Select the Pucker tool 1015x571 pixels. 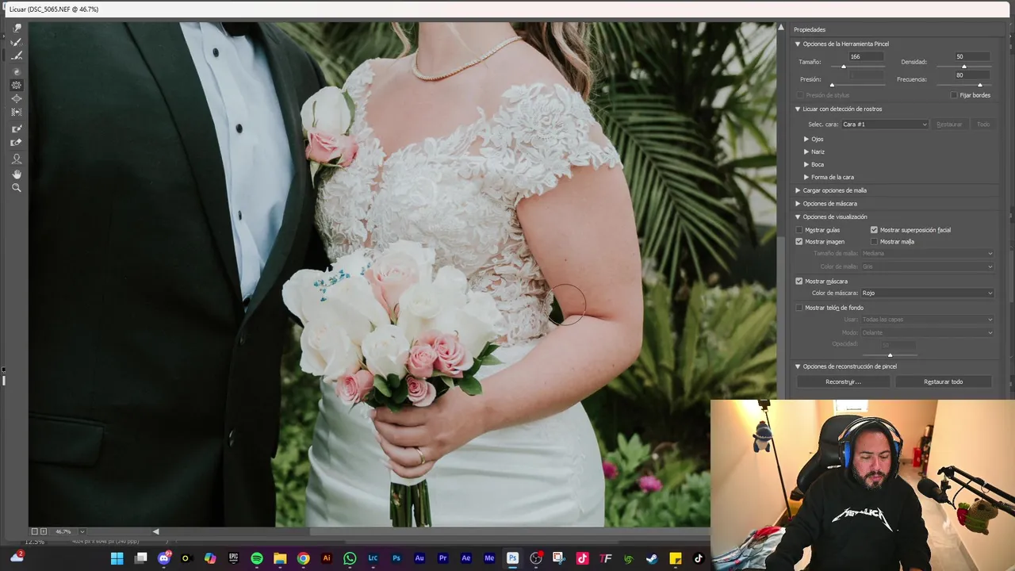17,85
